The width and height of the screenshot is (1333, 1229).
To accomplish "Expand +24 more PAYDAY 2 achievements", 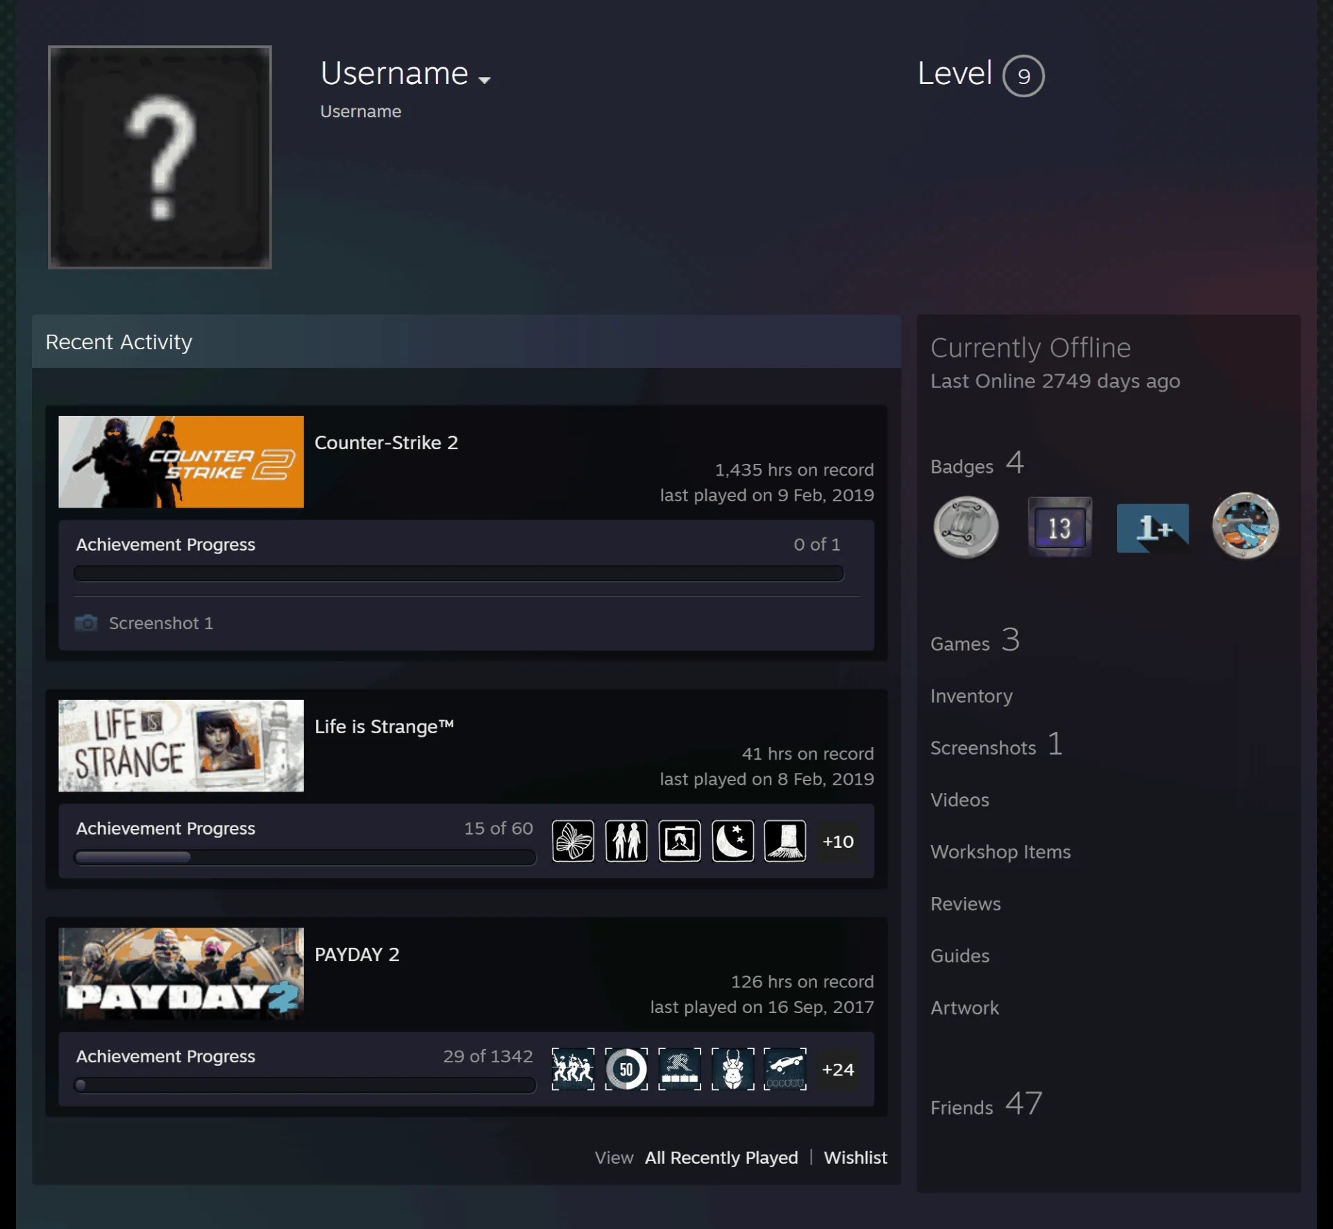I will pyautogui.click(x=838, y=1069).
